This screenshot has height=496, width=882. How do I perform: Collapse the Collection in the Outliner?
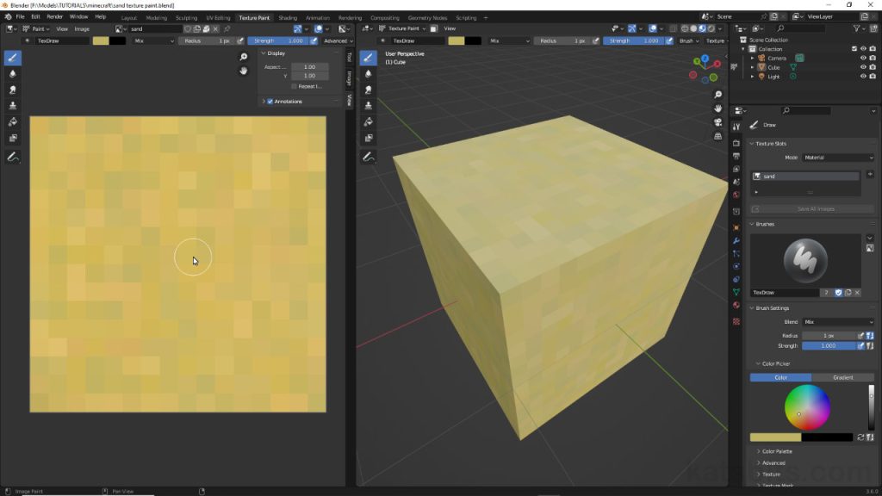[742, 49]
